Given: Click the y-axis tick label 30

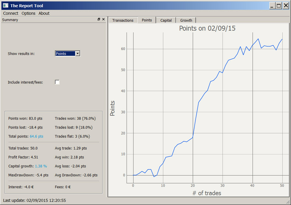Looking at the screenshot, I should pyautogui.click(x=123, y=112).
